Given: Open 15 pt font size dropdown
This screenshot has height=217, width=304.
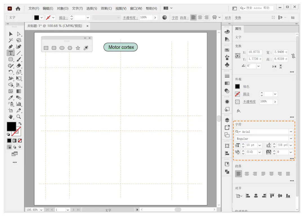Looking at the screenshot, I should [x=260, y=145].
